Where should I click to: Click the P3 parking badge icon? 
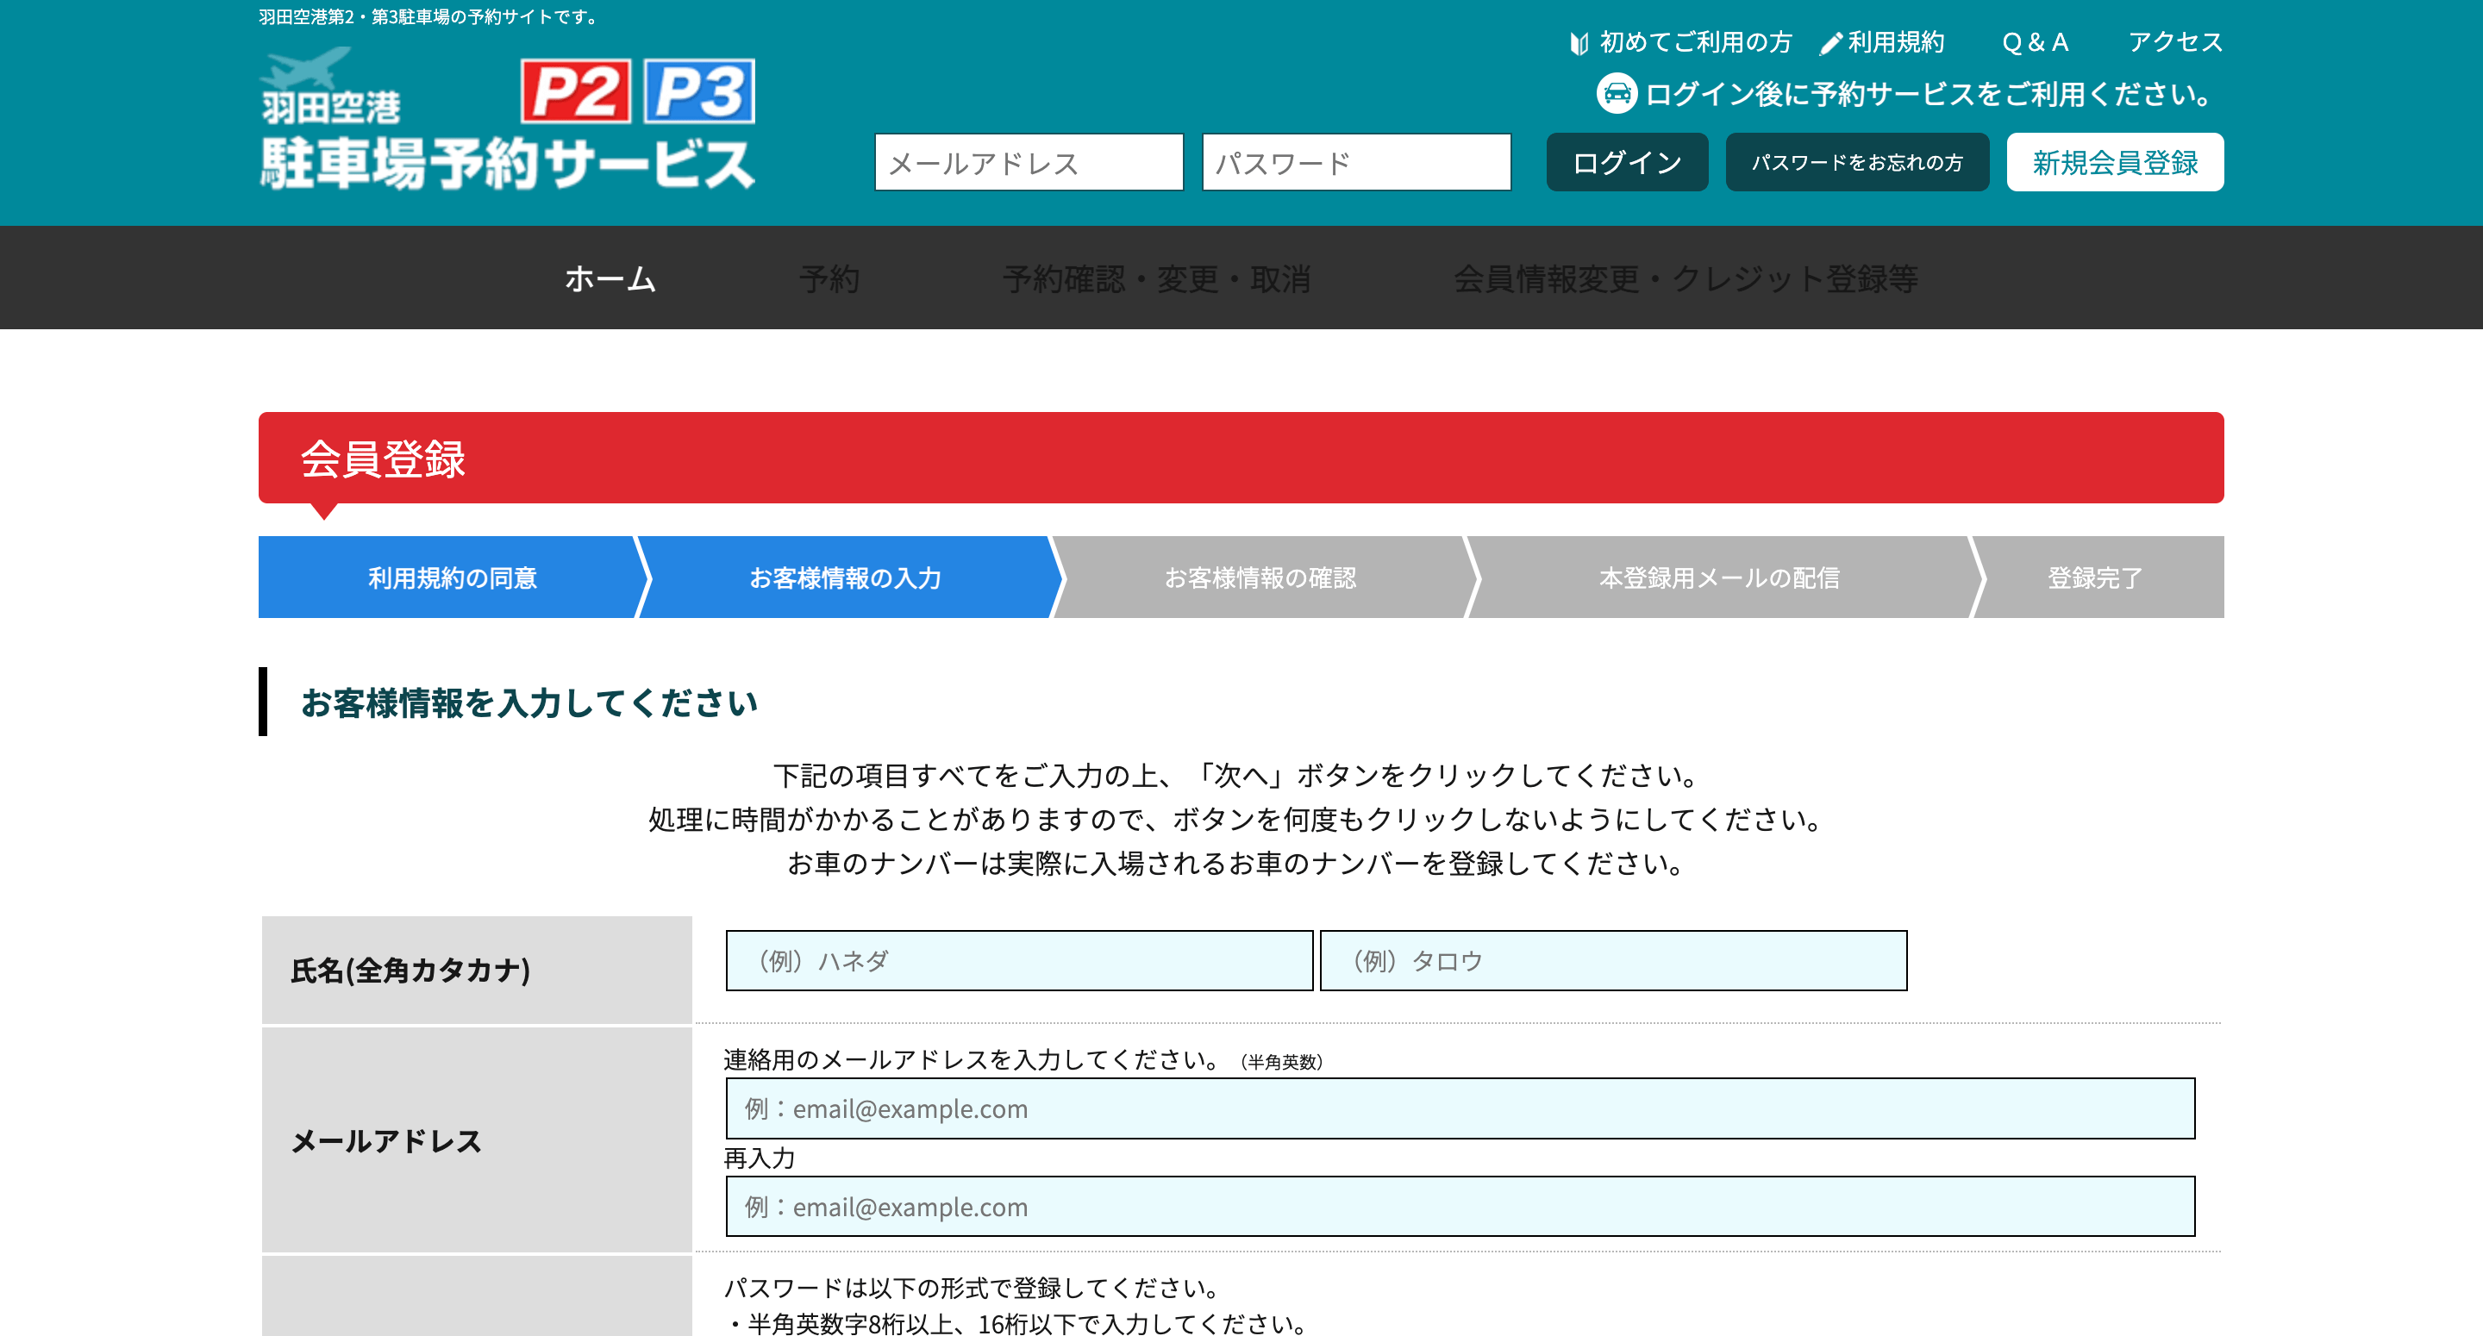click(x=700, y=91)
